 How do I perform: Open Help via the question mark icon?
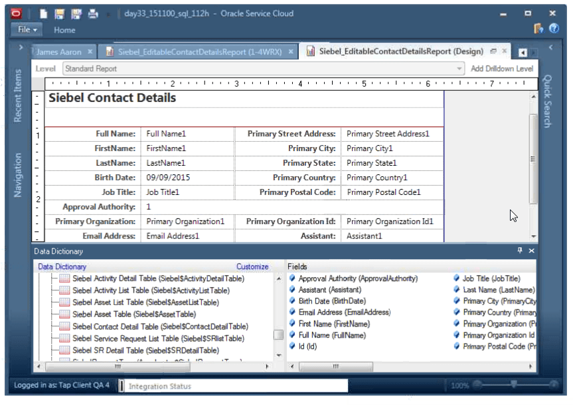pos(554,29)
